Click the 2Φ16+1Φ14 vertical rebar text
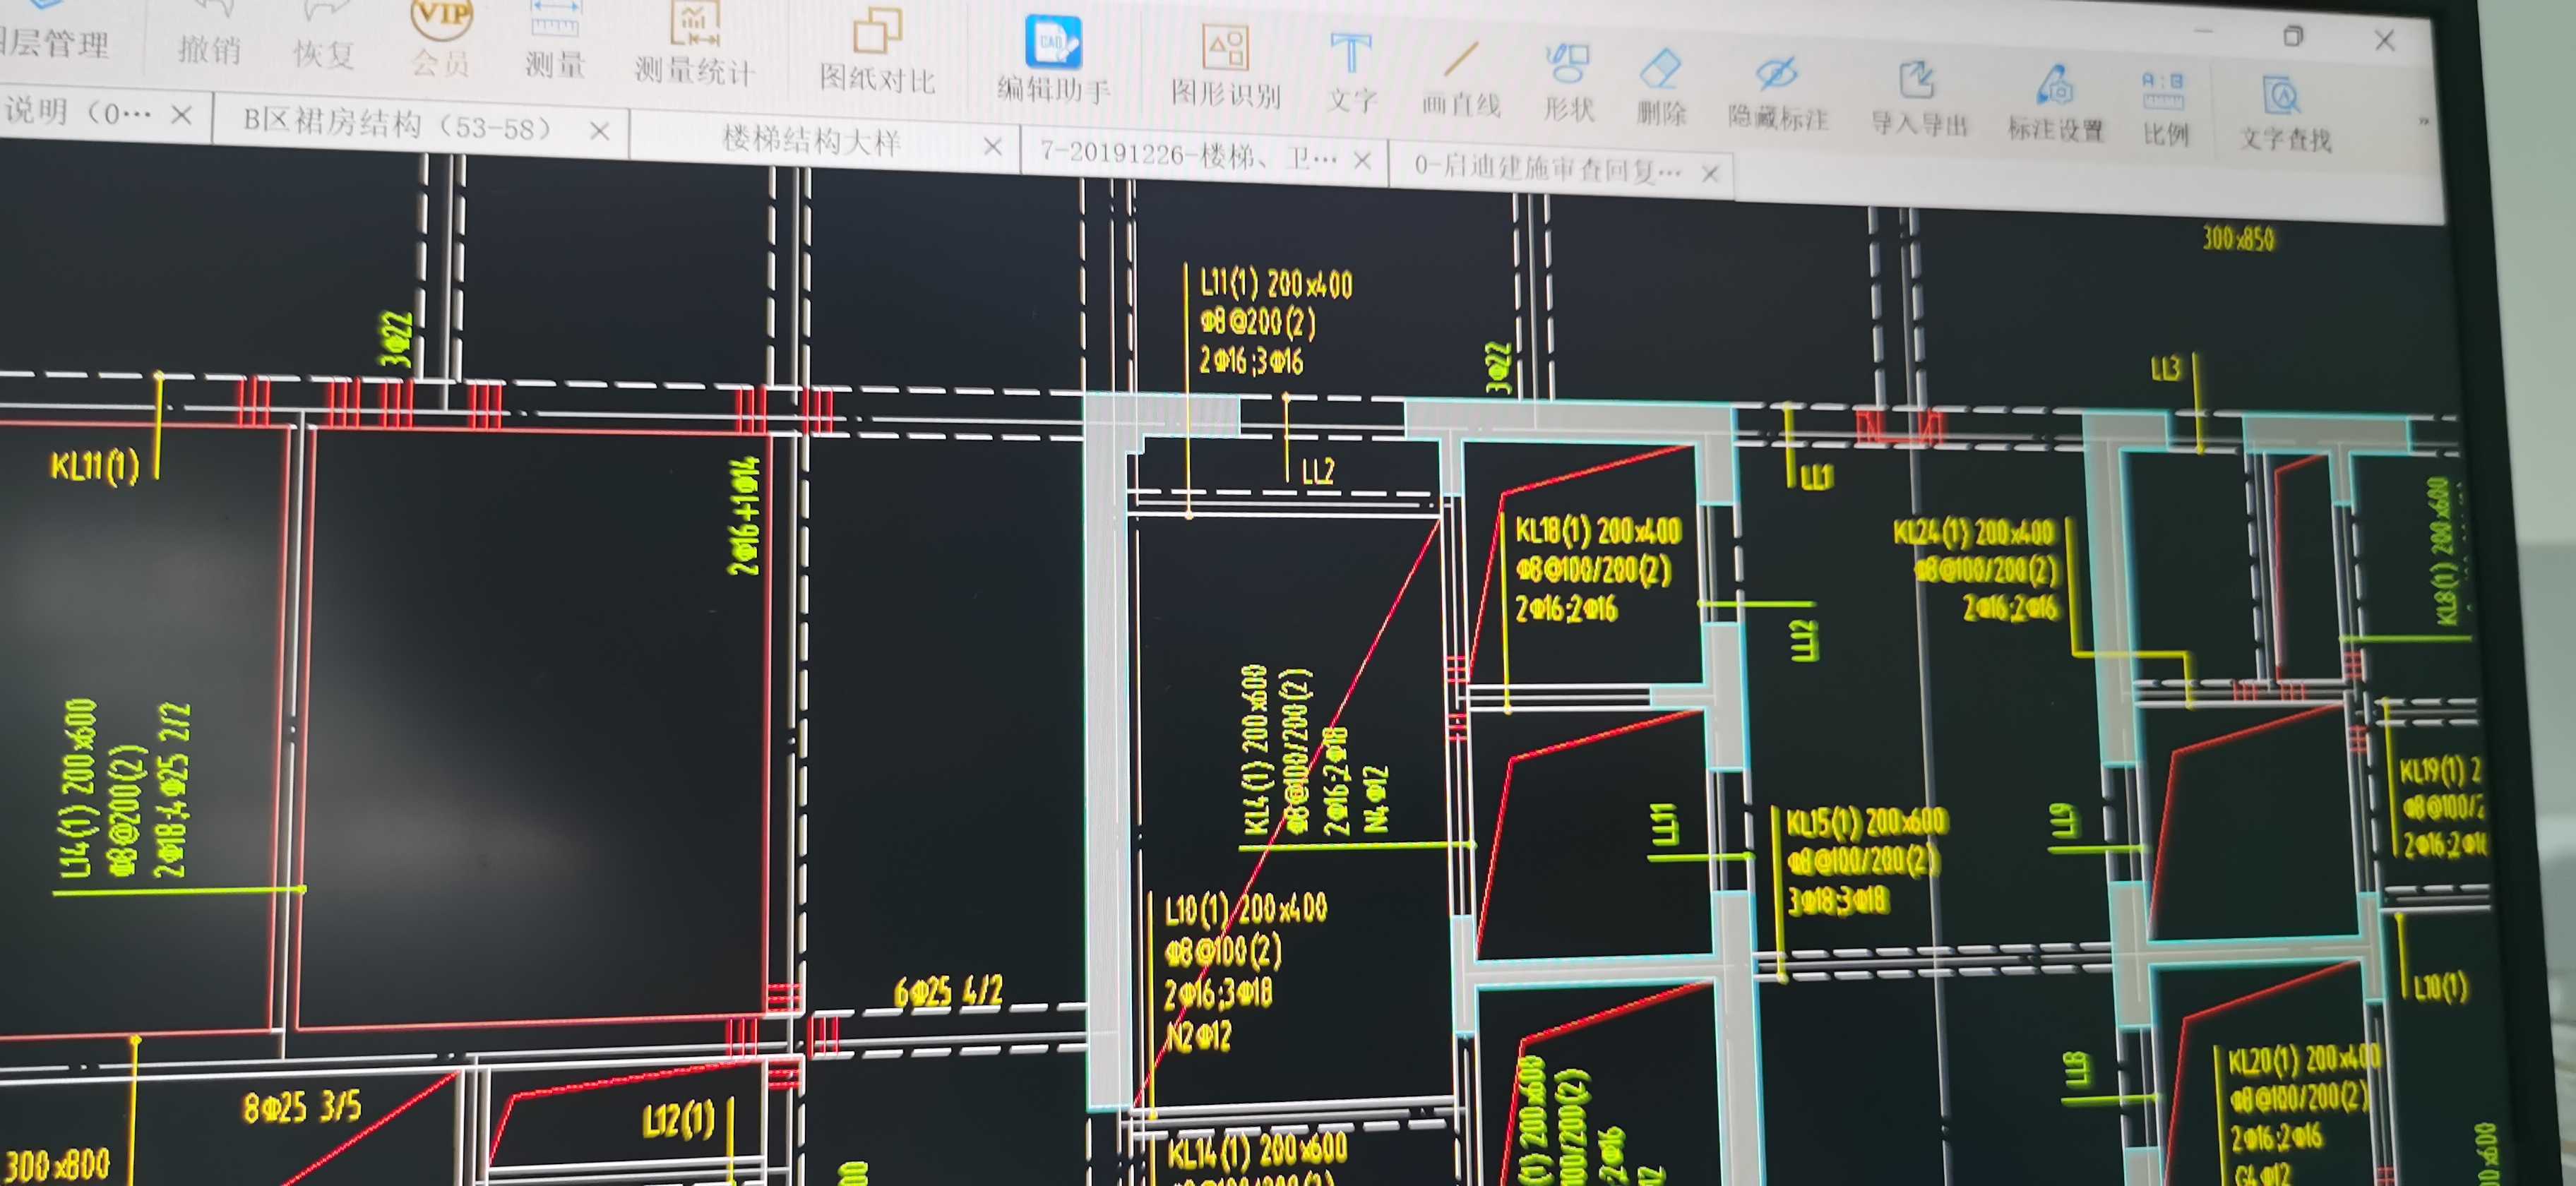The height and width of the screenshot is (1186, 2576). tap(744, 516)
